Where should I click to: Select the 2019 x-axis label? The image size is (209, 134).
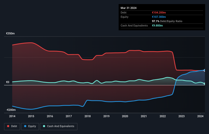point(106,116)
